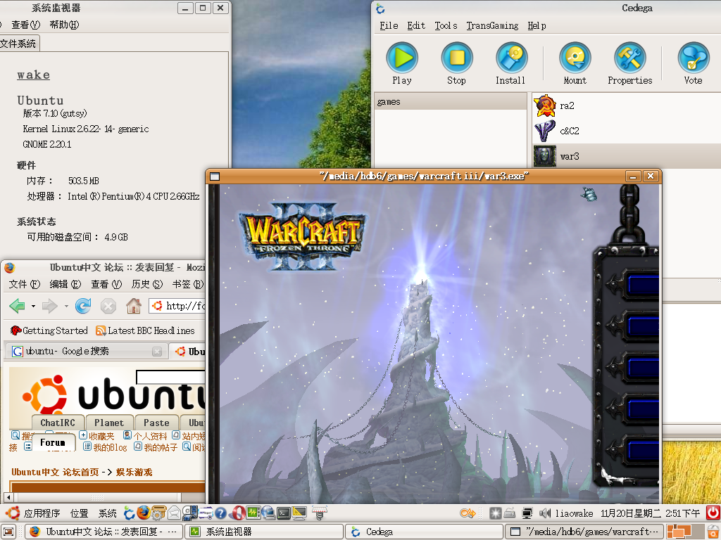Open the Help question-mark launcher

[x=220, y=513]
